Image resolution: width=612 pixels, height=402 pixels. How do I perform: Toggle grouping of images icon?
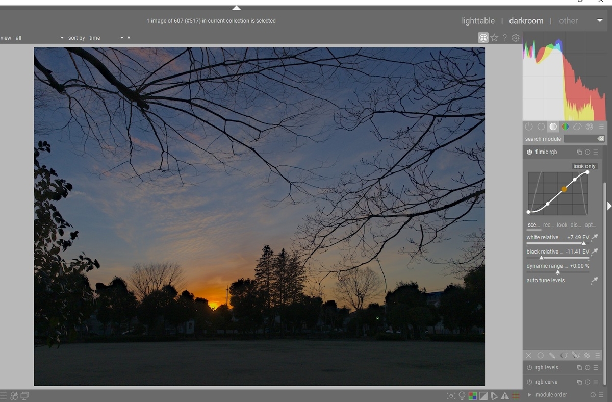pos(483,38)
